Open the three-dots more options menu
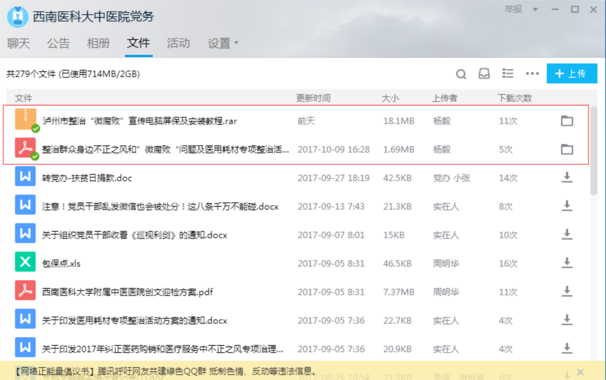This screenshot has height=380, width=606. pyautogui.click(x=532, y=74)
